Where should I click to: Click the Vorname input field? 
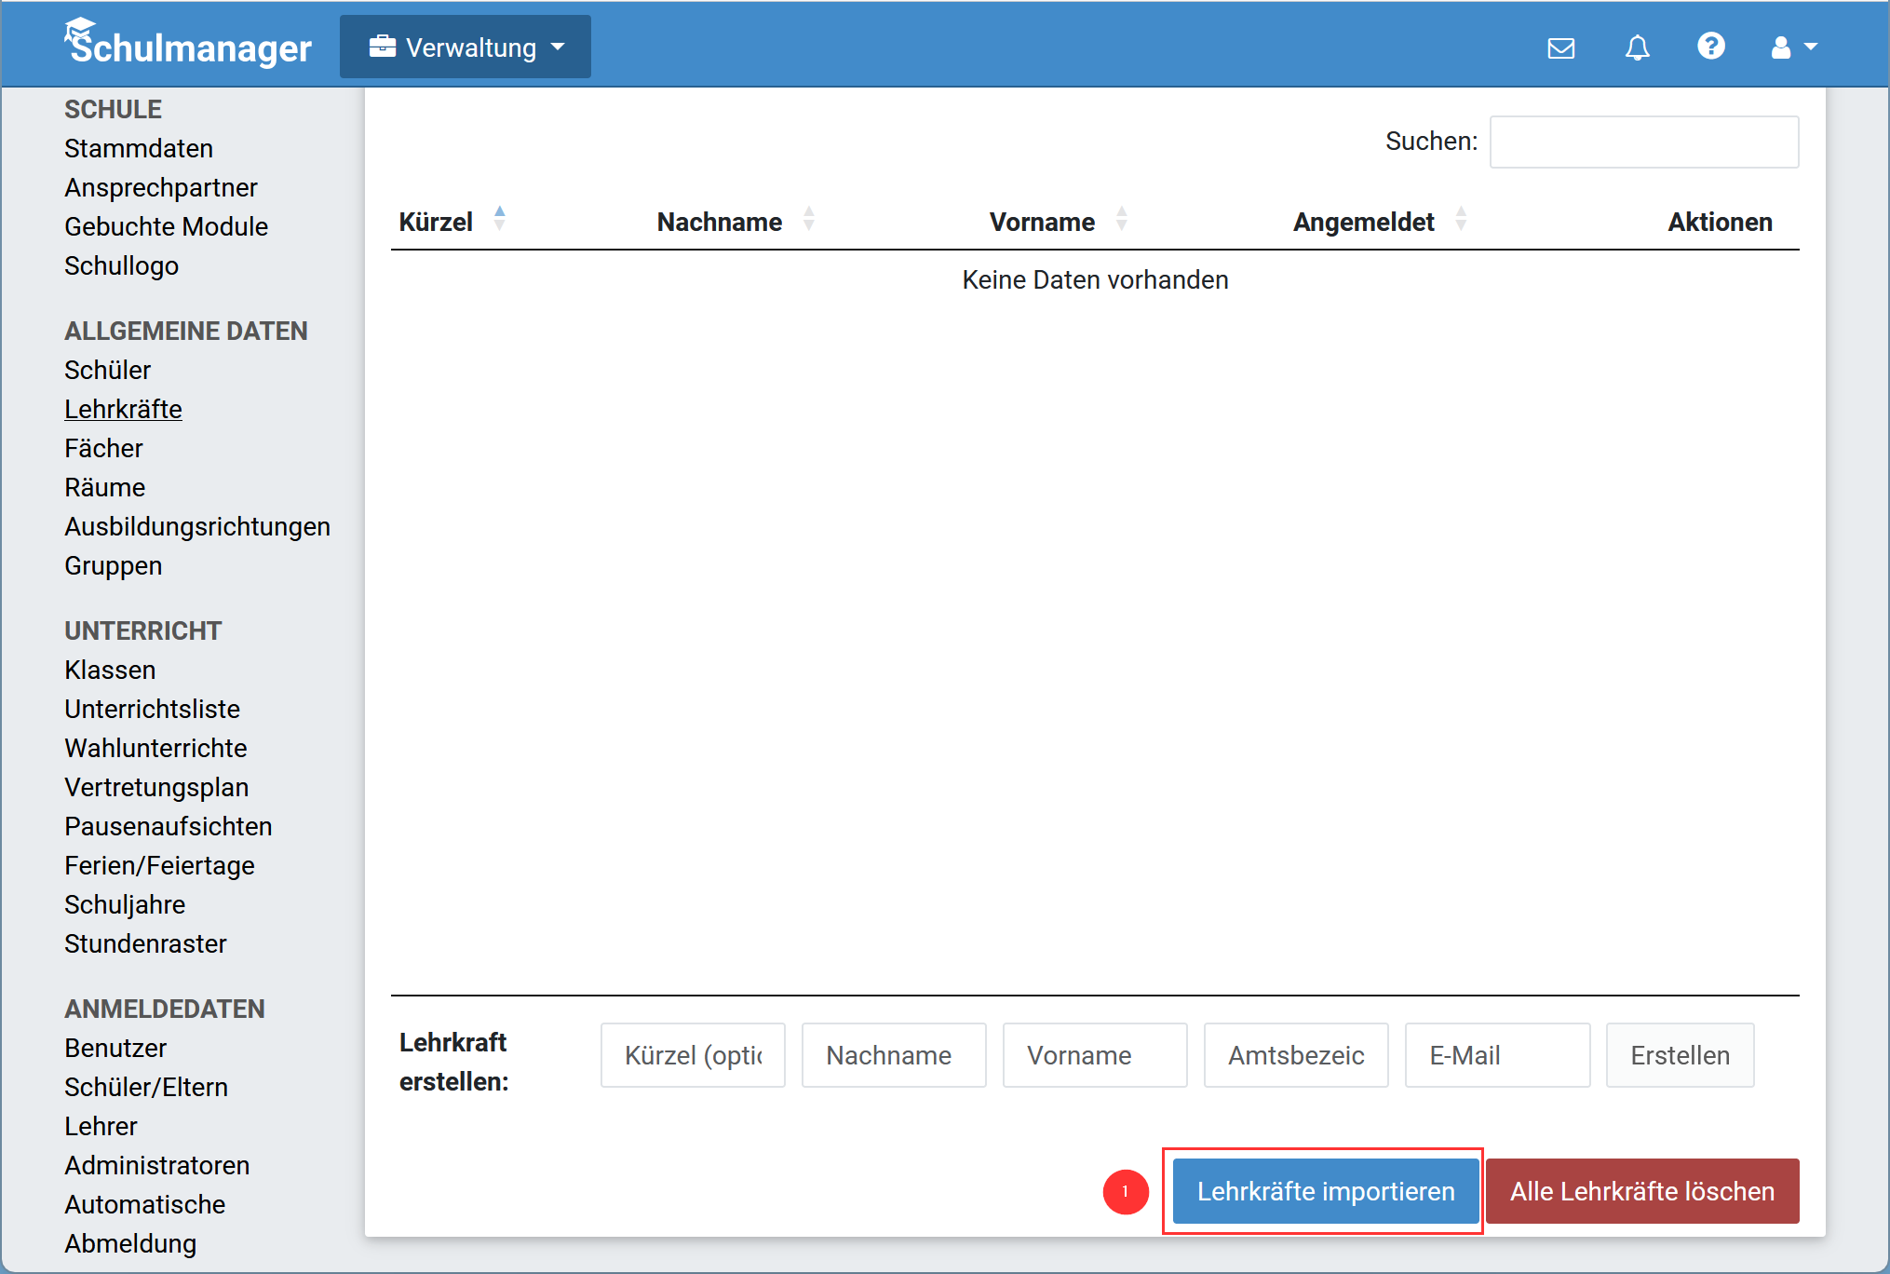(1095, 1055)
